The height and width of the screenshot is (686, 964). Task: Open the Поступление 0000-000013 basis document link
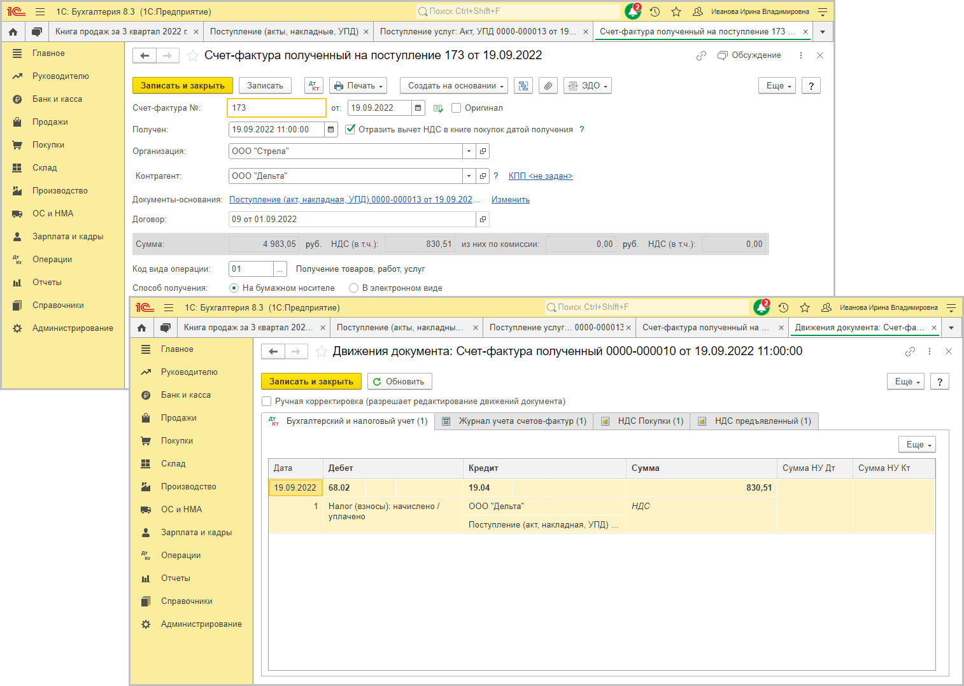pyautogui.click(x=355, y=200)
